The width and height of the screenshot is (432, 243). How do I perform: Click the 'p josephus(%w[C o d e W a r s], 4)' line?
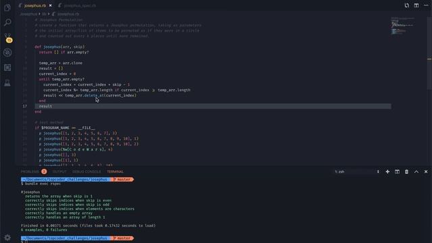point(76,149)
